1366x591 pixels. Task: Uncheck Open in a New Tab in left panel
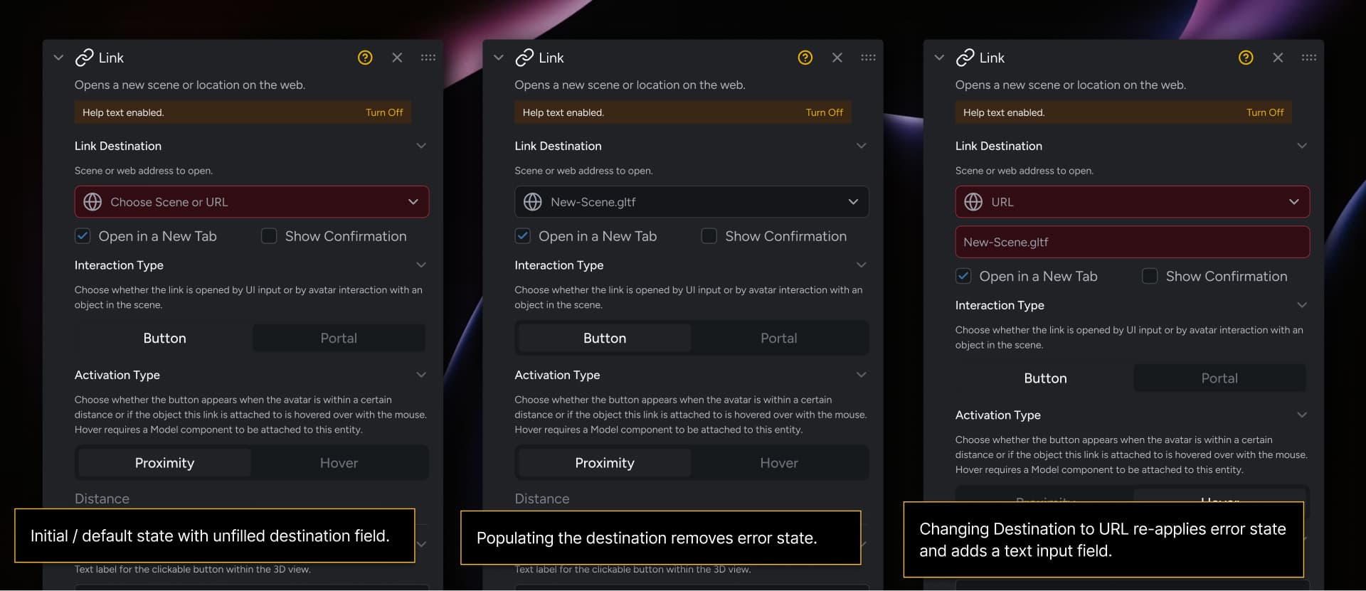coord(83,236)
